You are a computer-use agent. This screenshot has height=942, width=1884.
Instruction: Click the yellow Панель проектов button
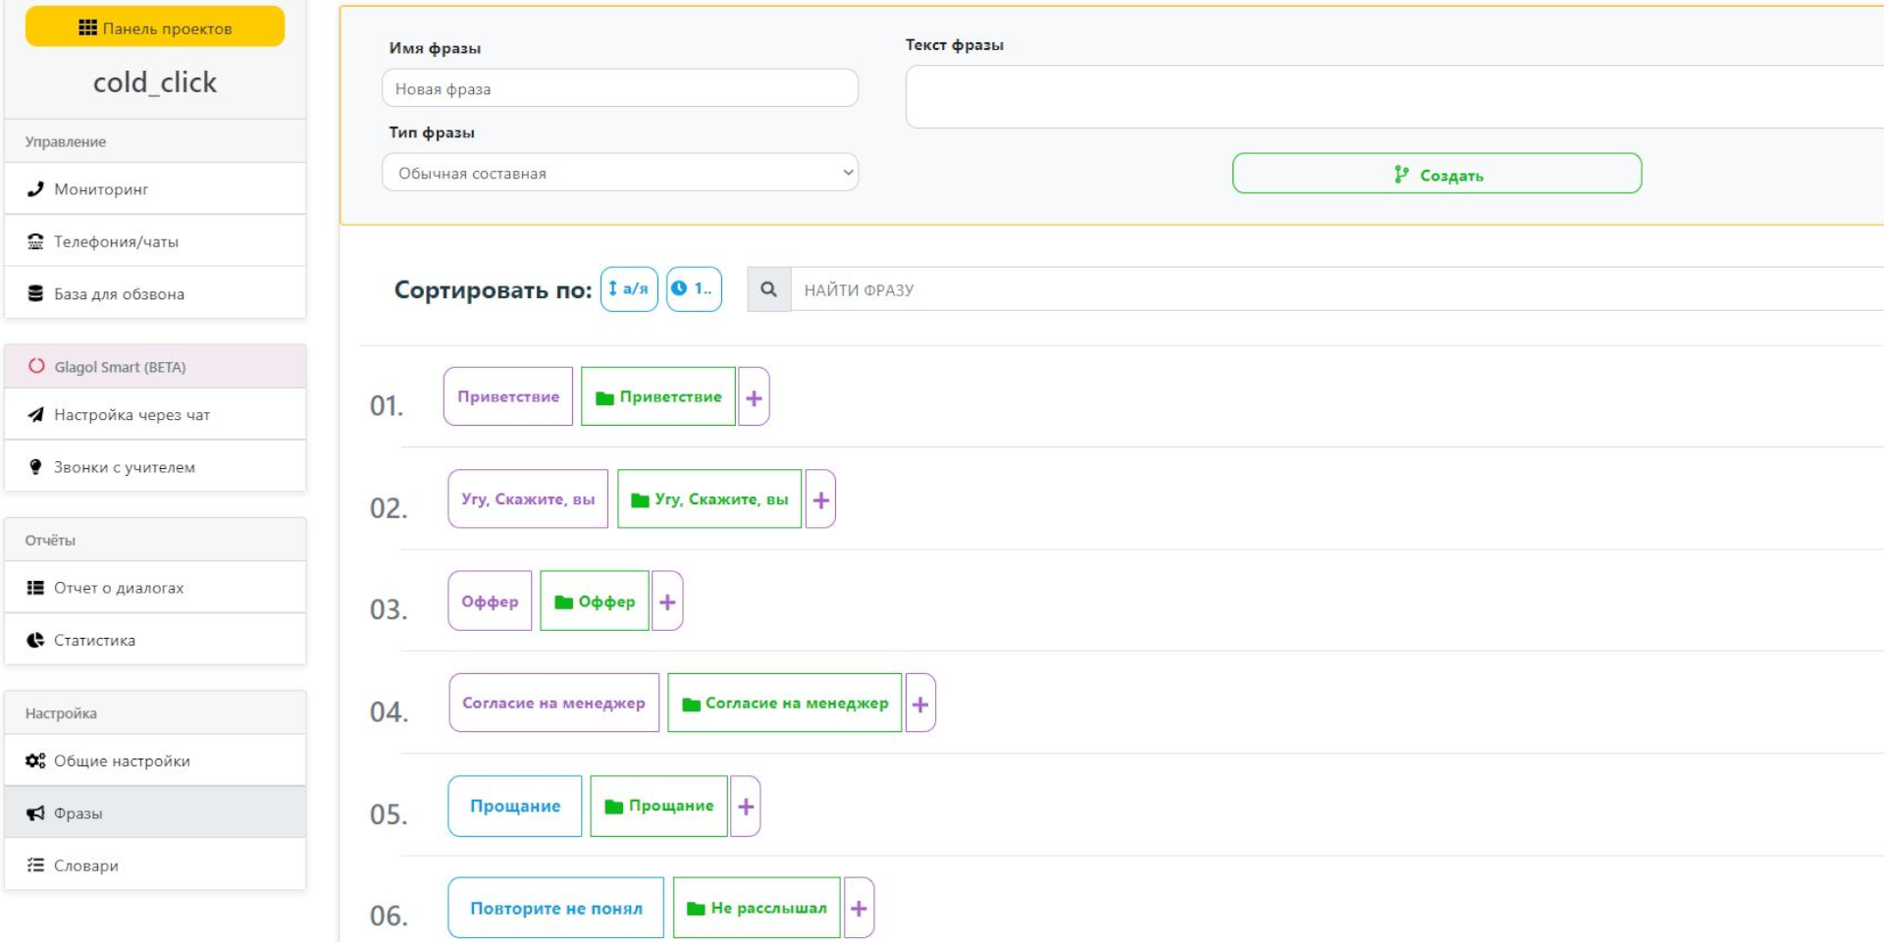155,27
